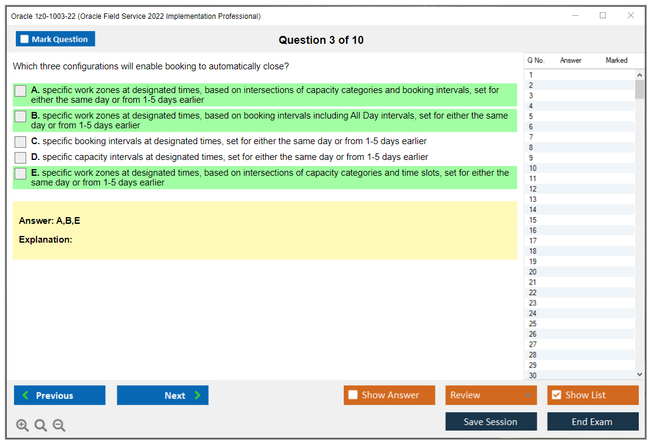Tick the checkbox for answer A

(20, 91)
